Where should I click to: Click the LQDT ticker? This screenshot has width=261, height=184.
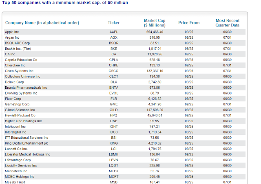point(114,166)
